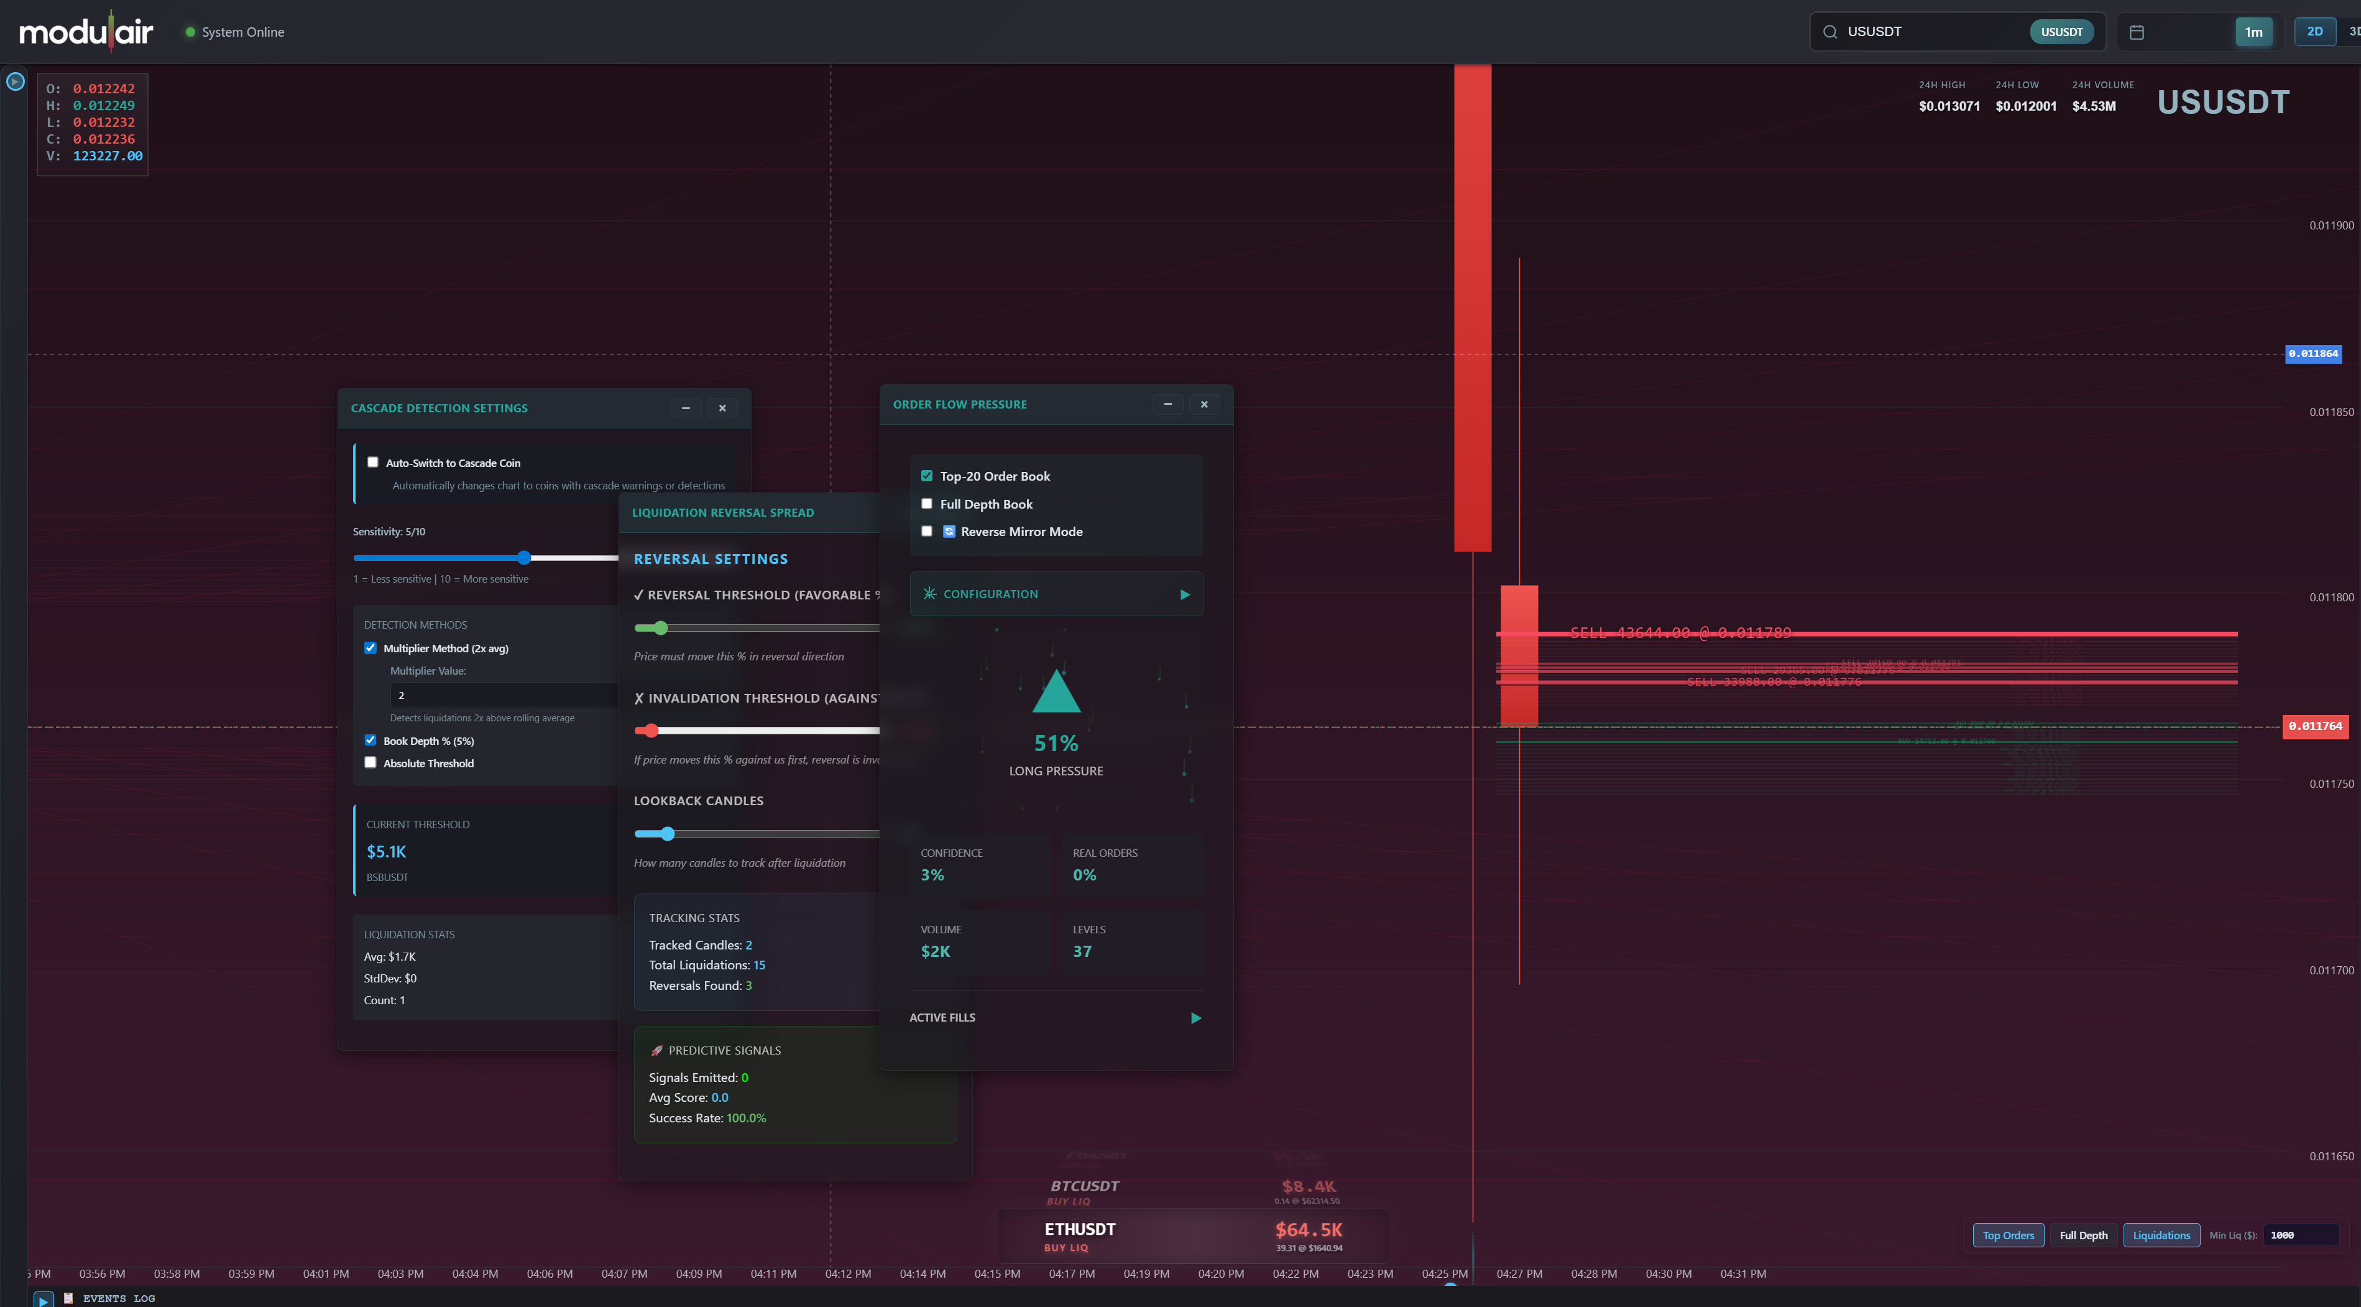Open the calendar date picker icon

click(2137, 32)
